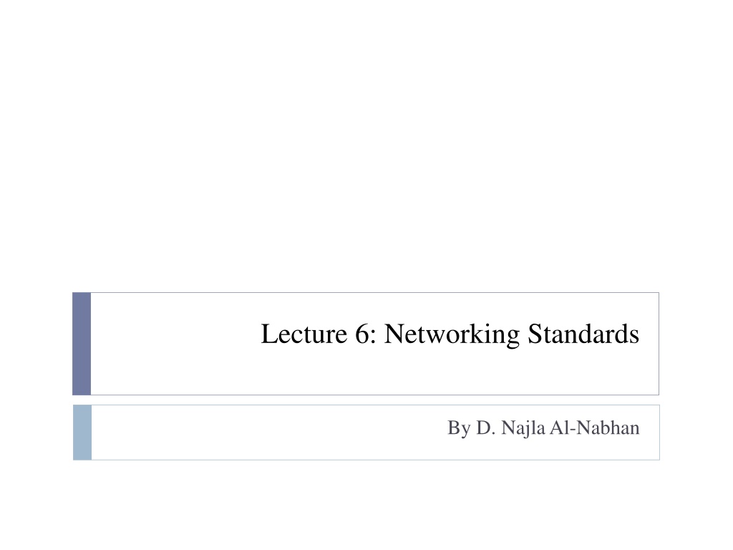733x550 pixels.
Task: Click the word 'By' in the subtitle
Action: (459, 428)
